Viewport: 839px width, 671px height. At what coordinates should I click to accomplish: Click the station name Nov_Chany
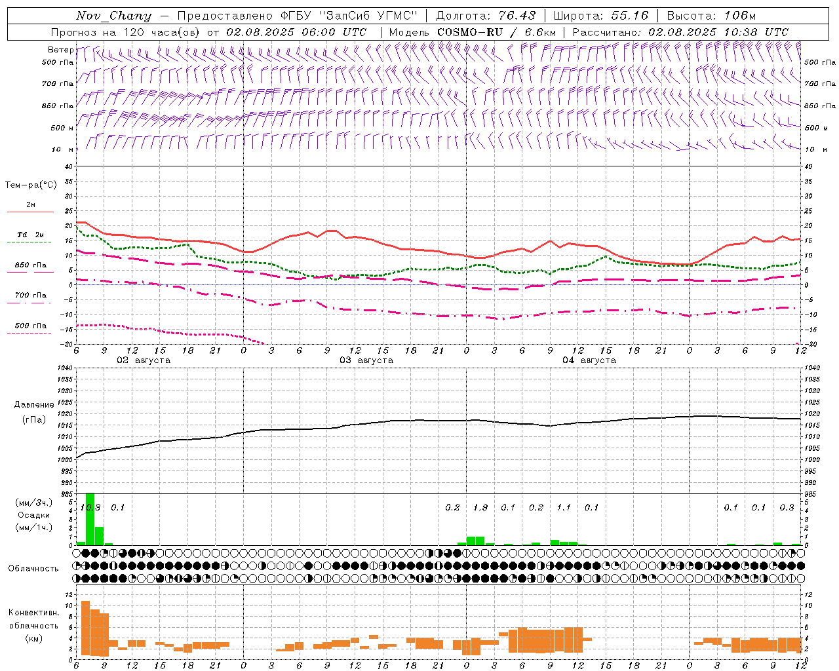(113, 16)
